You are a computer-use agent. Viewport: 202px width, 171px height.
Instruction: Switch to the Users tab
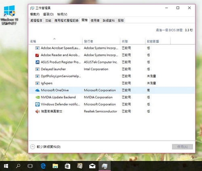click(x=95, y=21)
